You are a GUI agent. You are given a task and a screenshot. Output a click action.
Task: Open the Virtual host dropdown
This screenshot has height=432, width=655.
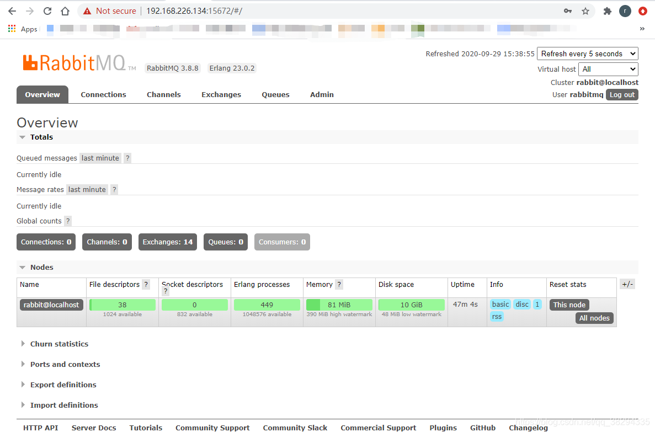[608, 69]
